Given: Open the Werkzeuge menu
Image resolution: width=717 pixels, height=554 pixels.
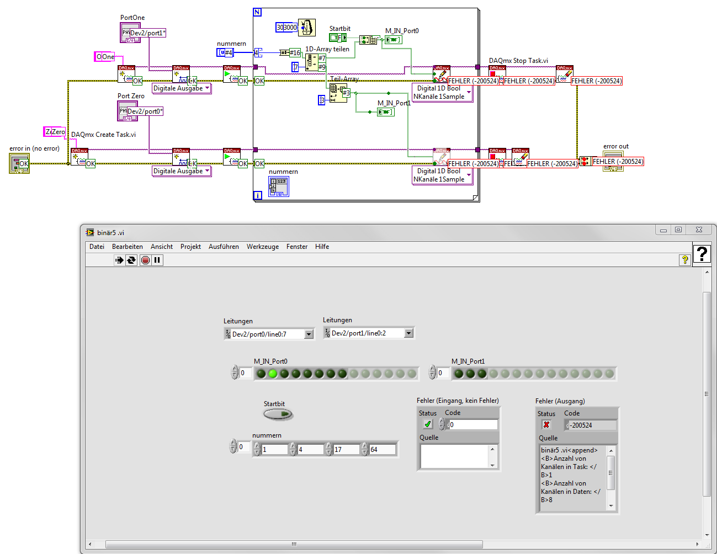Looking at the screenshot, I should click(263, 247).
